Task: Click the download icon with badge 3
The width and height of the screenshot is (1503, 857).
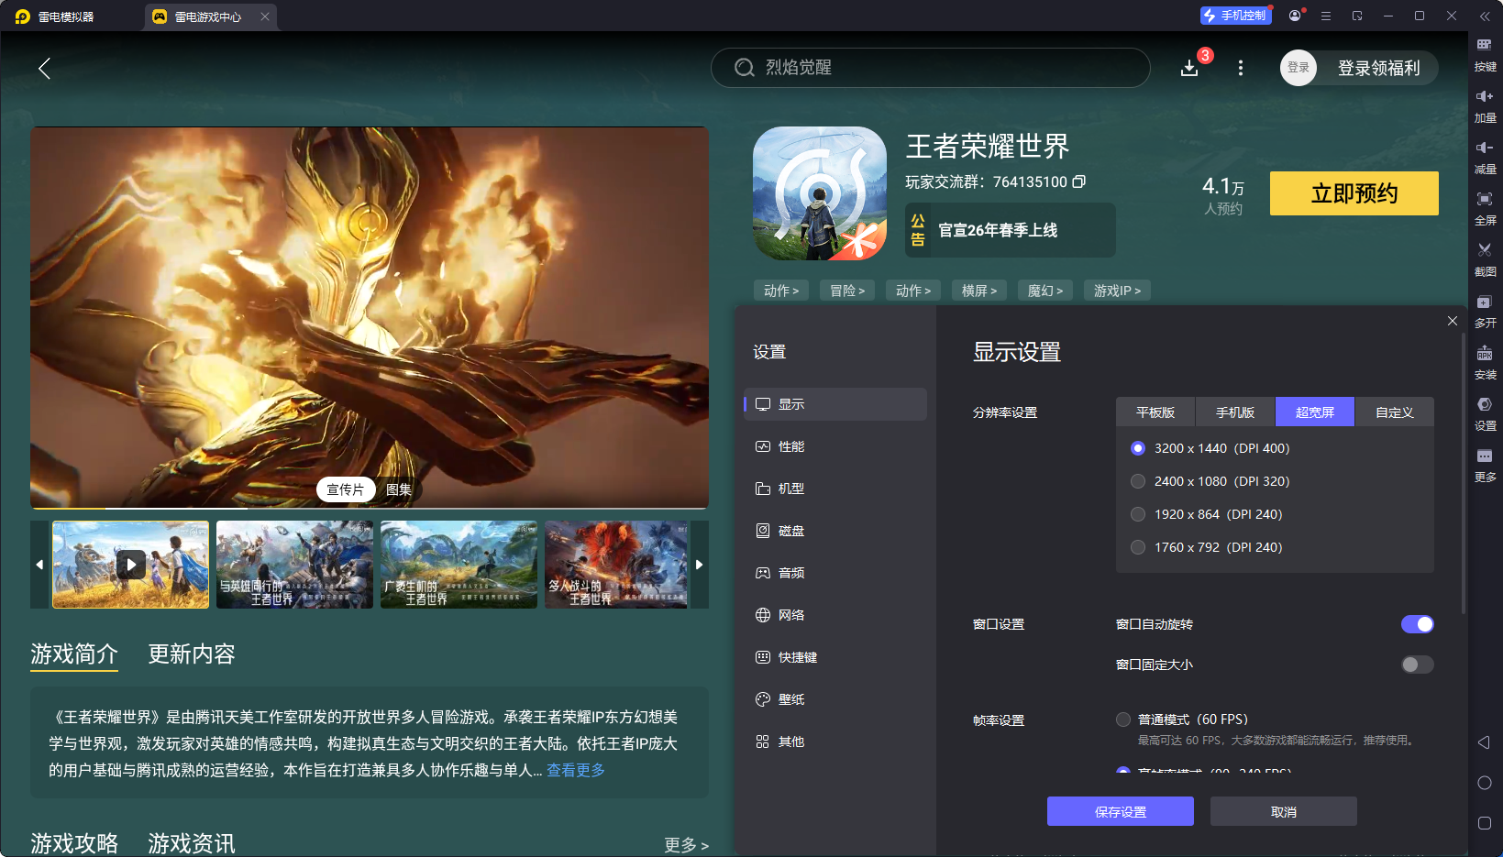Action: click(x=1189, y=67)
